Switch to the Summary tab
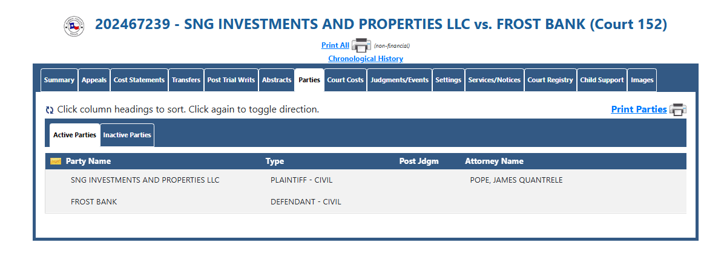 pos(59,80)
